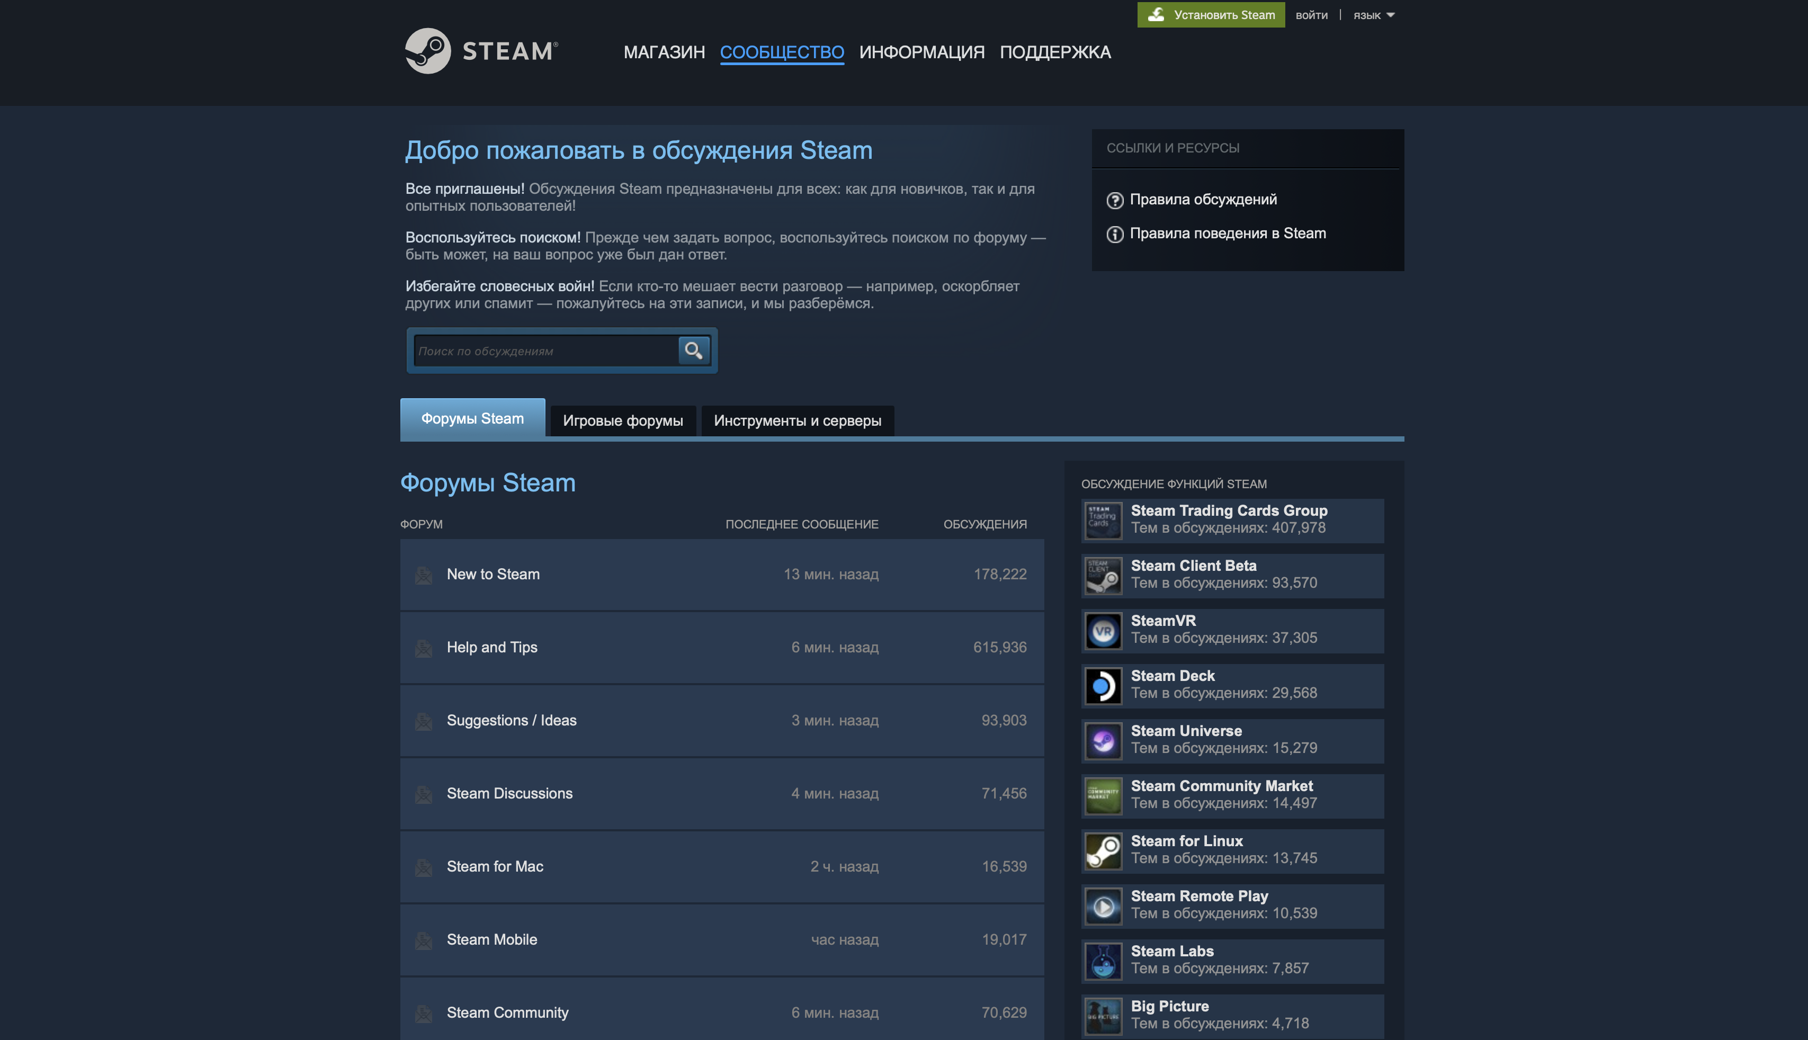Click forum icon beside Steam for Mac
Image resolution: width=1808 pixels, height=1040 pixels.
click(424, 867)
